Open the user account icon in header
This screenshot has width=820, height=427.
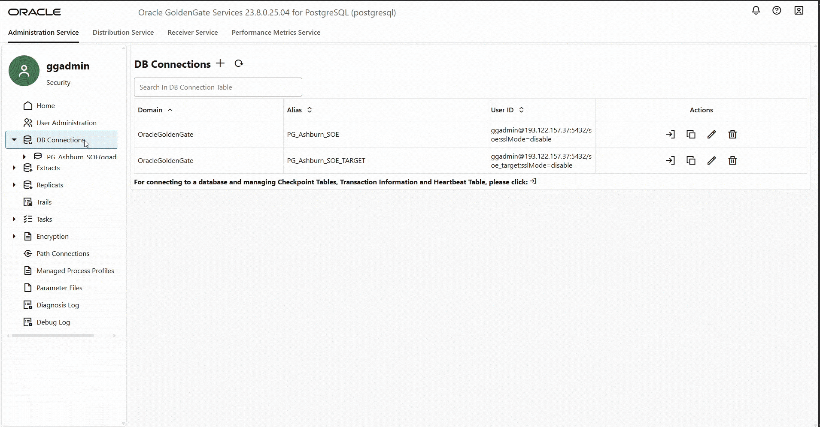point(799,10)
